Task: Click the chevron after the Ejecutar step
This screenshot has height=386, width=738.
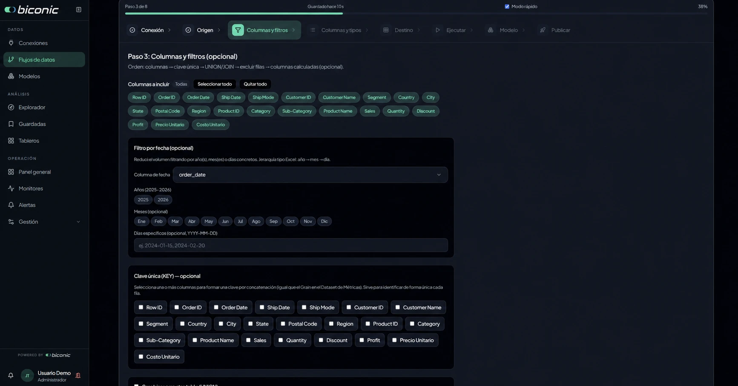Action: click(x=471, y=30)
